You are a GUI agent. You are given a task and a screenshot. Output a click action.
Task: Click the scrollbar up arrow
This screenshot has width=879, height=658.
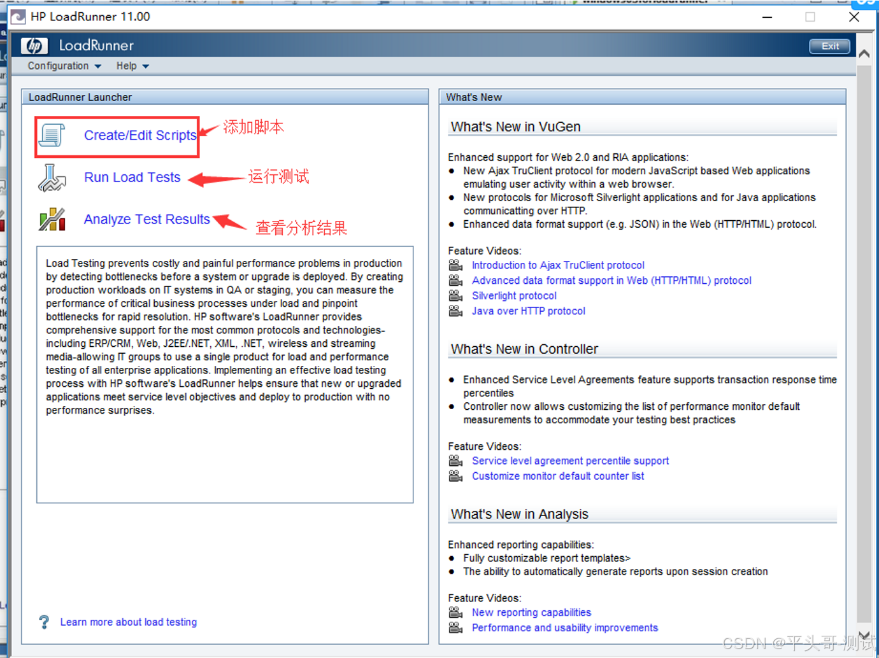864,53
